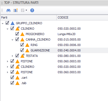Select the first PISTONE tree item
This screenshot has width=108, height=101.
pyautogui.click(x=27, y=61)
